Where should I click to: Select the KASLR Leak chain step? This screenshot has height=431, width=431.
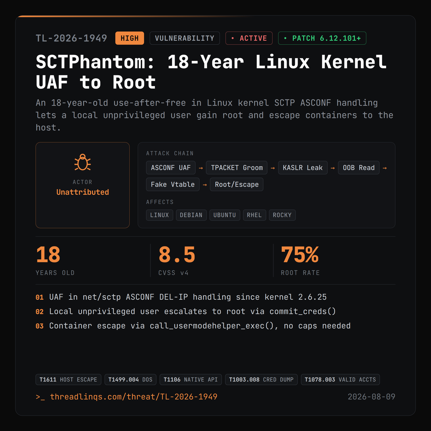pos(303,168)
